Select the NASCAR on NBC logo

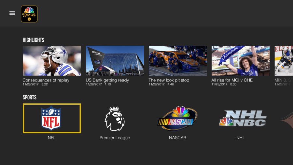(x=177, y=118)
